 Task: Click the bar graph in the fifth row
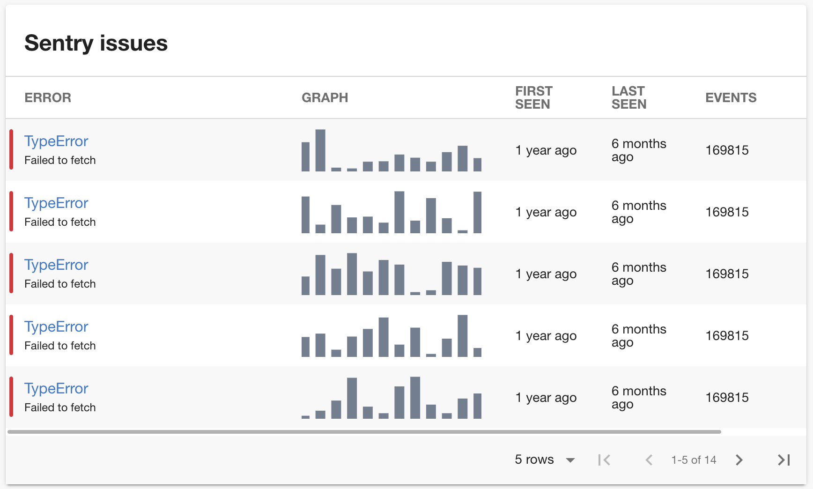click(x=392, y=397)
